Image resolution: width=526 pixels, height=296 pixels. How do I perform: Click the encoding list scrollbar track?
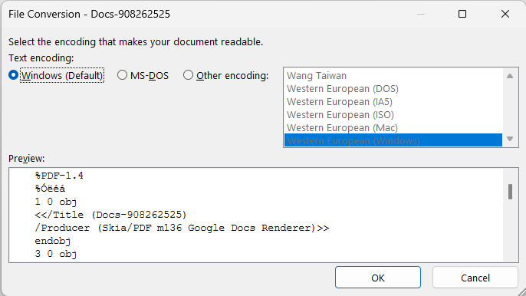pos(510,107)
